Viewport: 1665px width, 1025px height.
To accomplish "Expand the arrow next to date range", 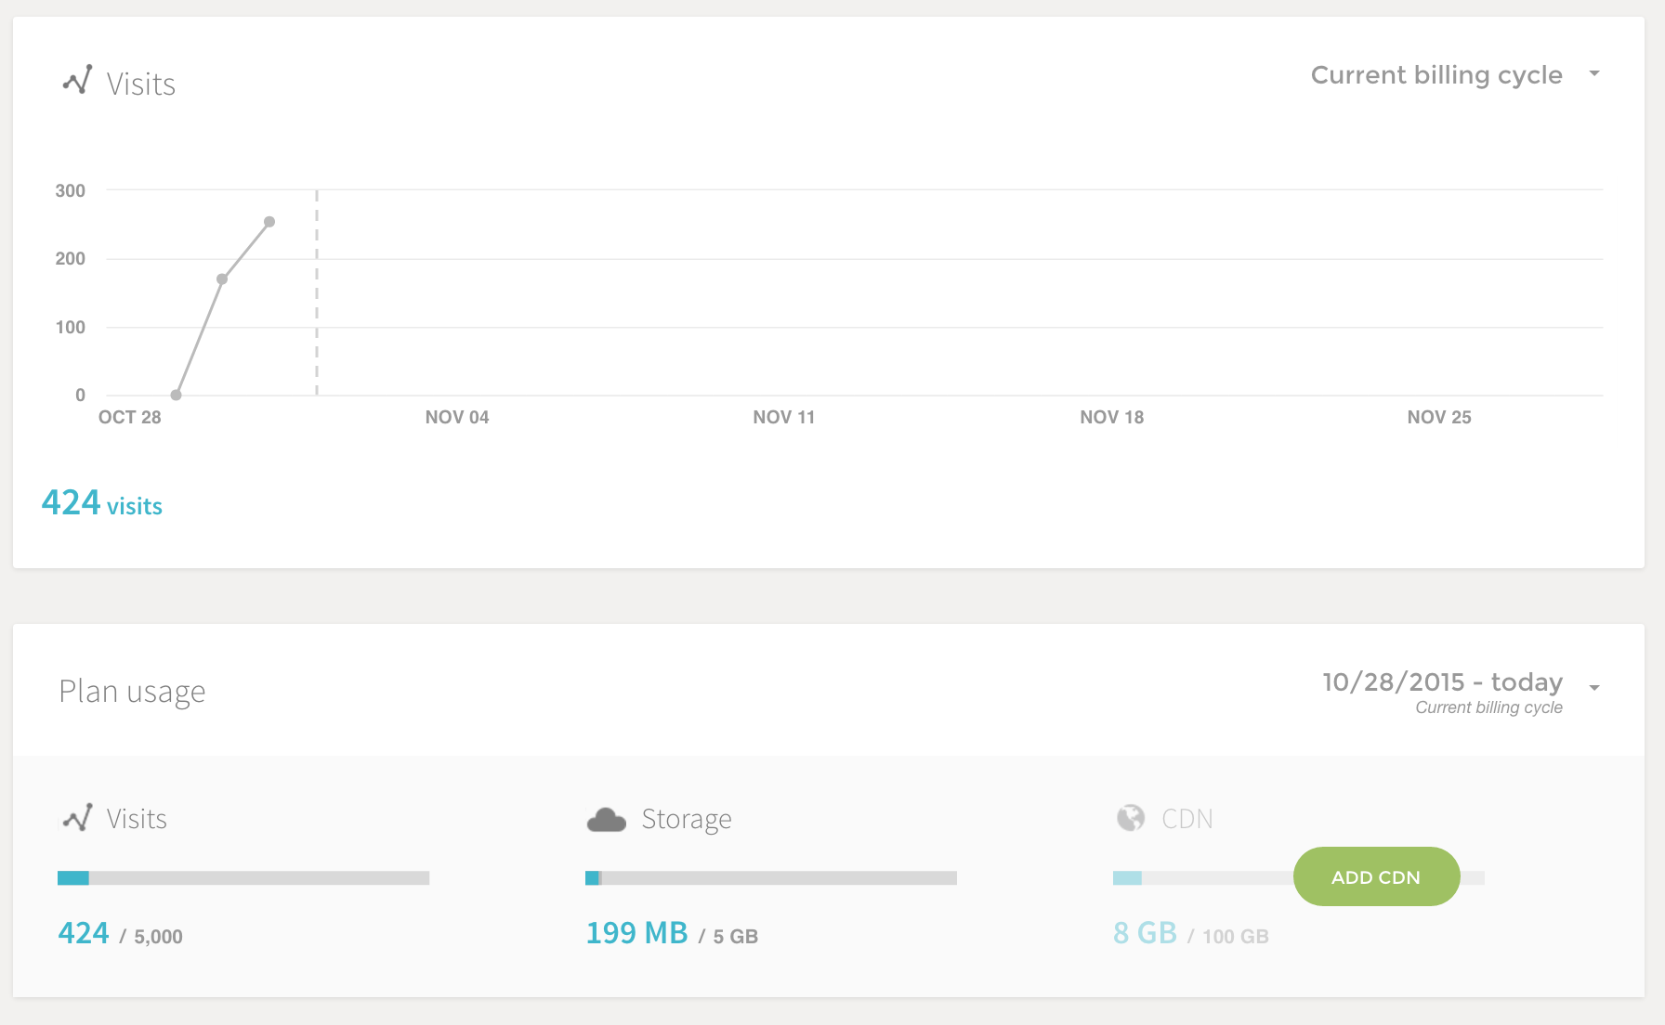I will (x=1594, y=688).
